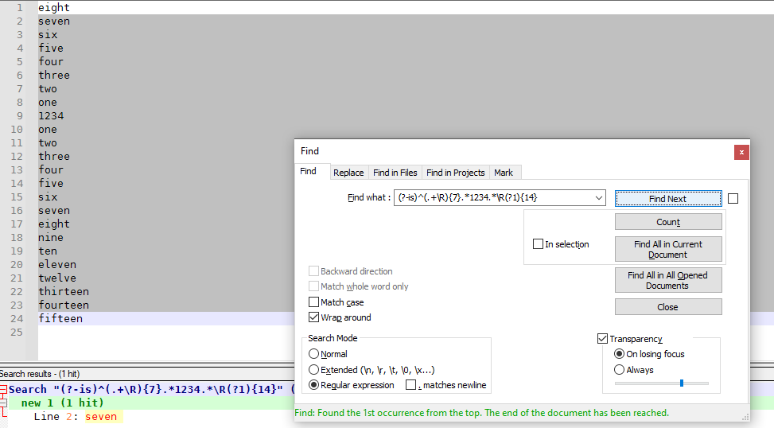
Task: Switch to the Replace tab
Action: click(348, 173)
